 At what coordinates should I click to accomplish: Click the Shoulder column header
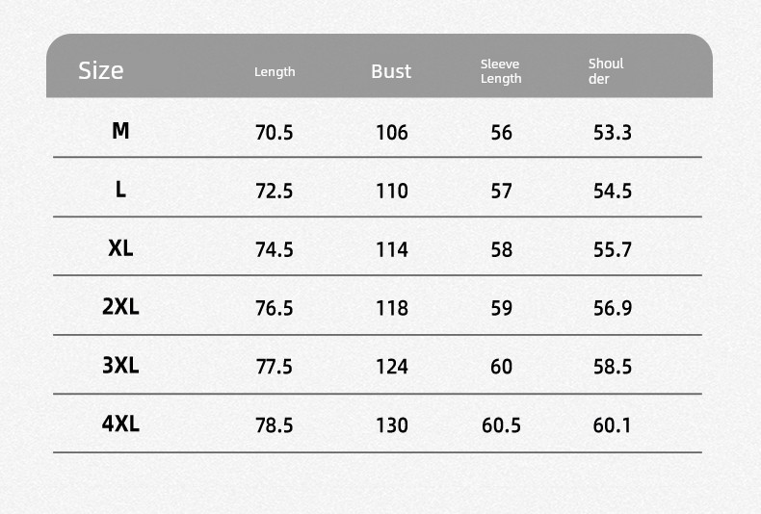(x=606, y=71)
